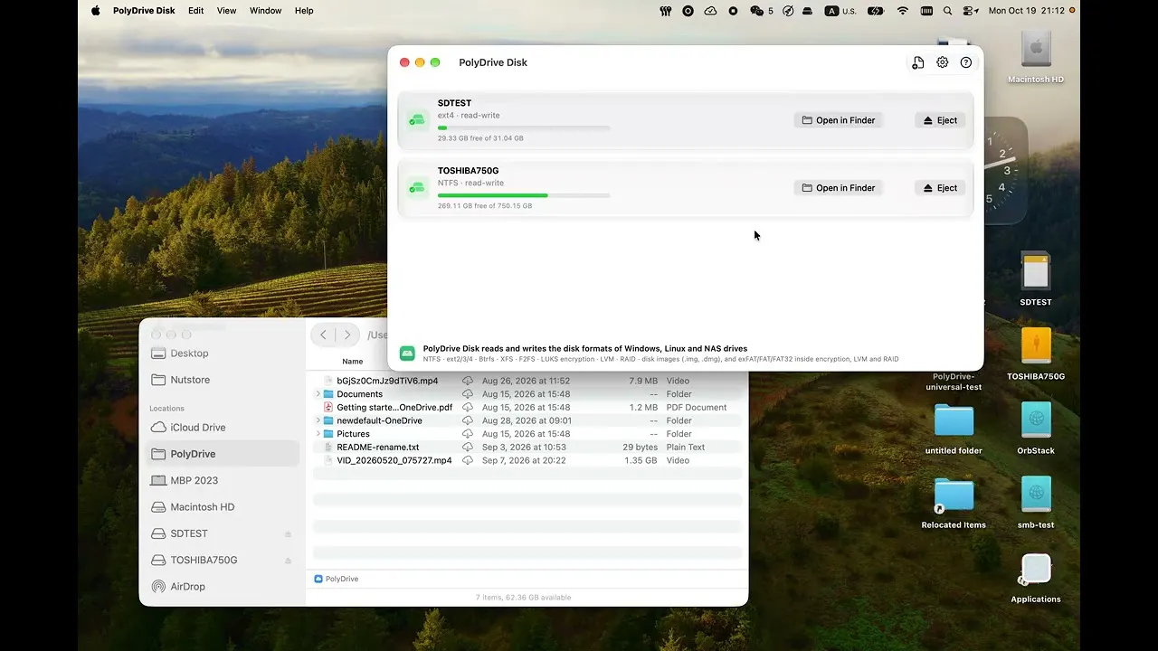This screenshot has height=651, width=1158.
Task: Click cloud download icon for README-rename.txt
Action: pos(468,448)
